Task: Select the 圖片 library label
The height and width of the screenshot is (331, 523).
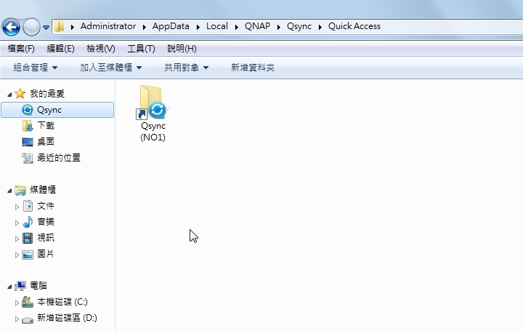Action: (x=45, y=254)
